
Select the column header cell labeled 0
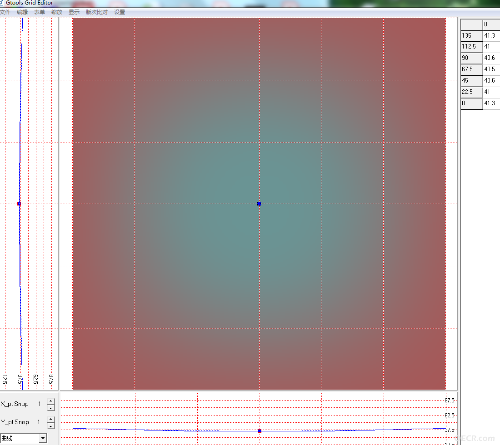[x=491, y=24]
